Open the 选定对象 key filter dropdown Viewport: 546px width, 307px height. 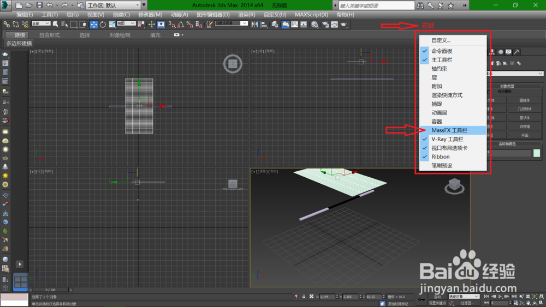(464, 297)
